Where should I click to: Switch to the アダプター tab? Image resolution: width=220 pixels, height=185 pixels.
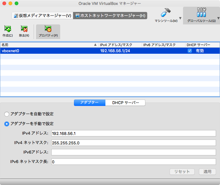[x=90, y=103]
